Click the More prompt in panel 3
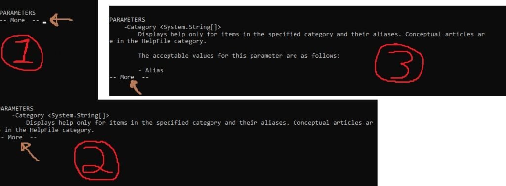This screenshot has height=186, width=506. pyautogui.click(x=129, y=77)
